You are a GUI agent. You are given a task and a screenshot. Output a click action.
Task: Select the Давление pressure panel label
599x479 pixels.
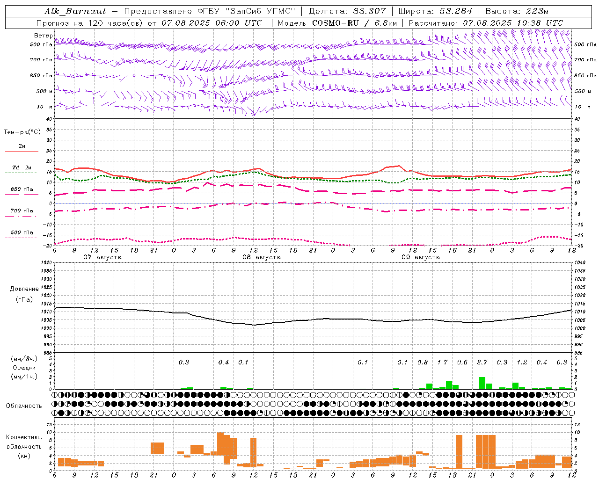(24, 289)
